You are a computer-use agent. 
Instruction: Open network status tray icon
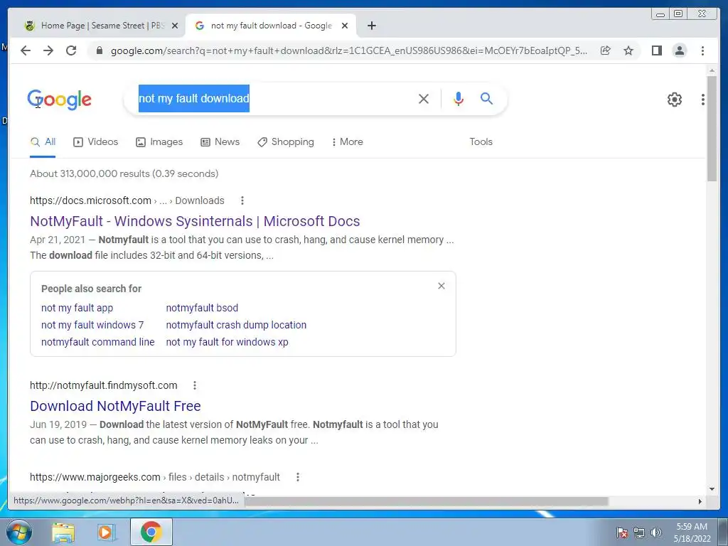tap(639, 533)
